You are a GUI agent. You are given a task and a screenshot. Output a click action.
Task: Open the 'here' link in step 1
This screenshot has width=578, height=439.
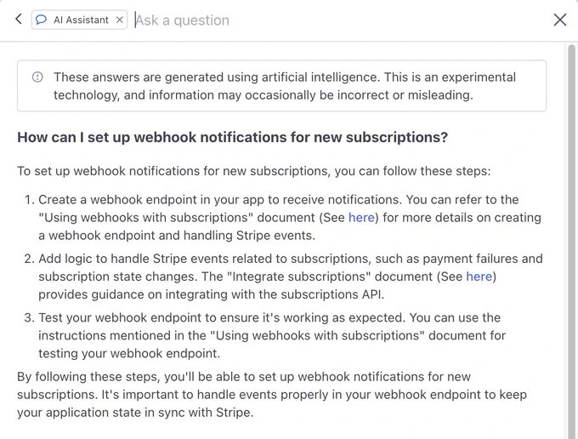click(361, 218)
